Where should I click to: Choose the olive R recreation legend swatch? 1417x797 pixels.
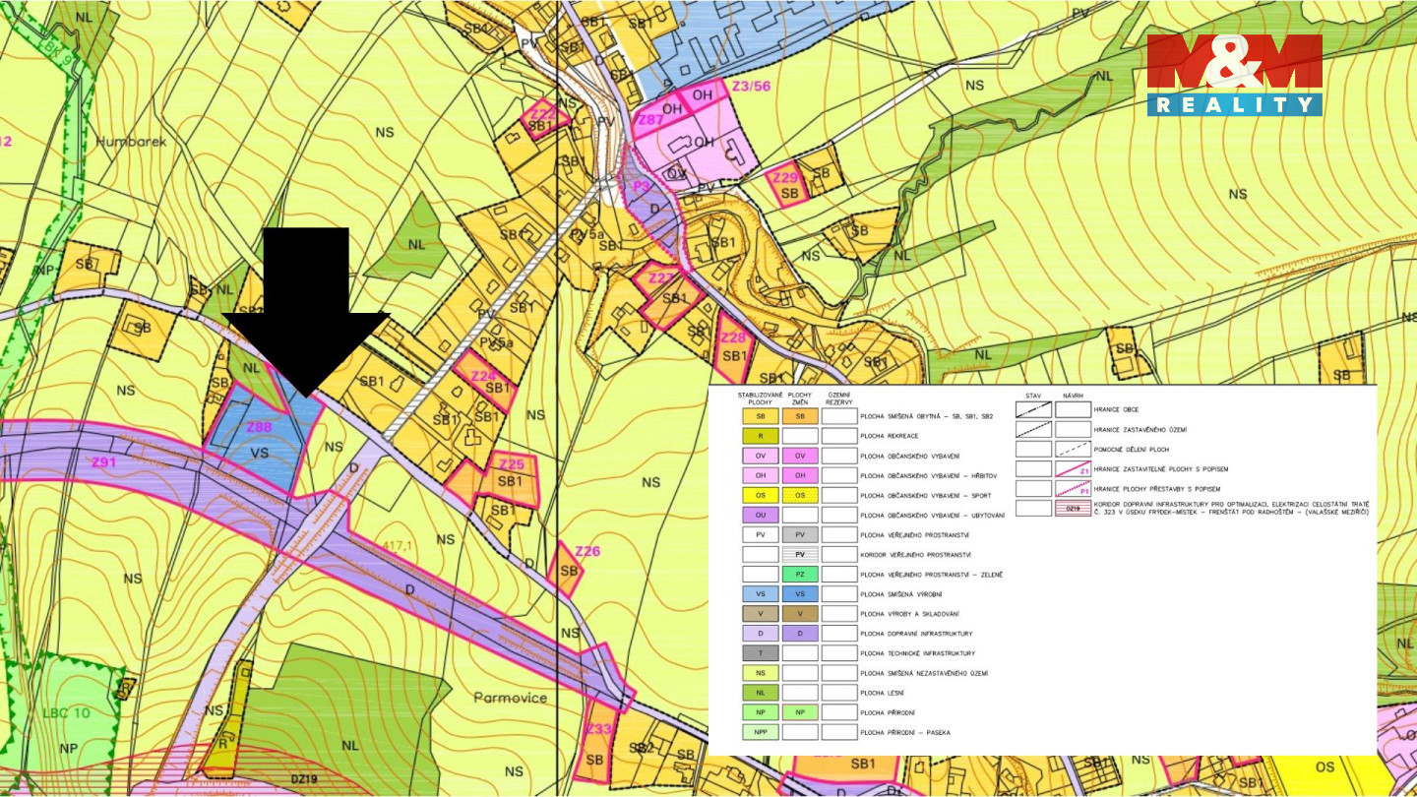coord(761,436)
